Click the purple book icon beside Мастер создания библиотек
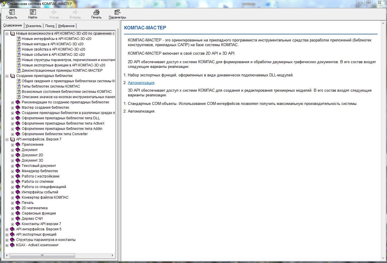The width and height of the screenshot is (387, 263). pos(18,108)
